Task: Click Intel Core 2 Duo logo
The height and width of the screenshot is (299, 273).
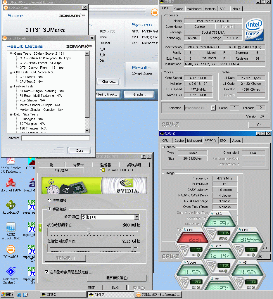Action: pyautogui.click(x=254, y=30)
